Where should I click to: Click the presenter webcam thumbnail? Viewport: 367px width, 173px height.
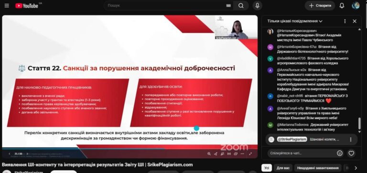coord(236,27)
